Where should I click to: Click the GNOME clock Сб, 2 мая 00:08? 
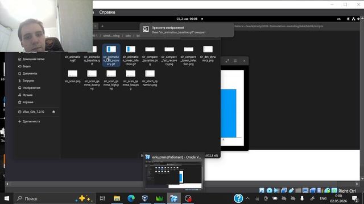[187, 19]
